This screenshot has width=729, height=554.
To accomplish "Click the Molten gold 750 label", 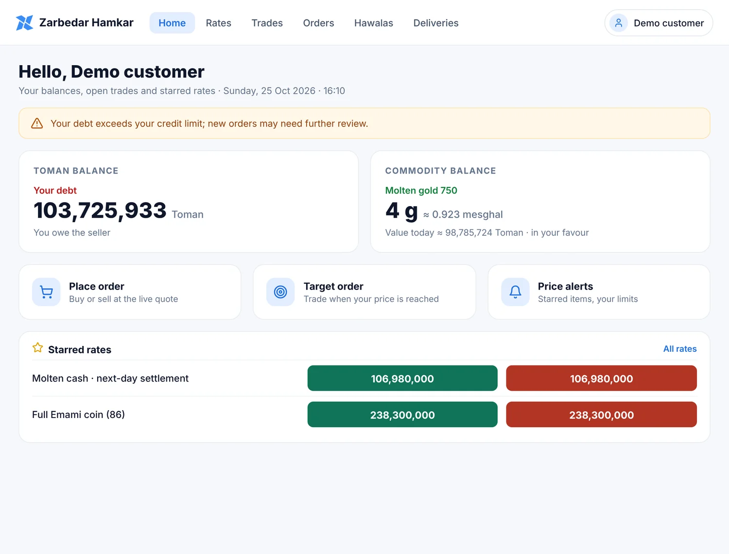I will [x=421, y=190].
